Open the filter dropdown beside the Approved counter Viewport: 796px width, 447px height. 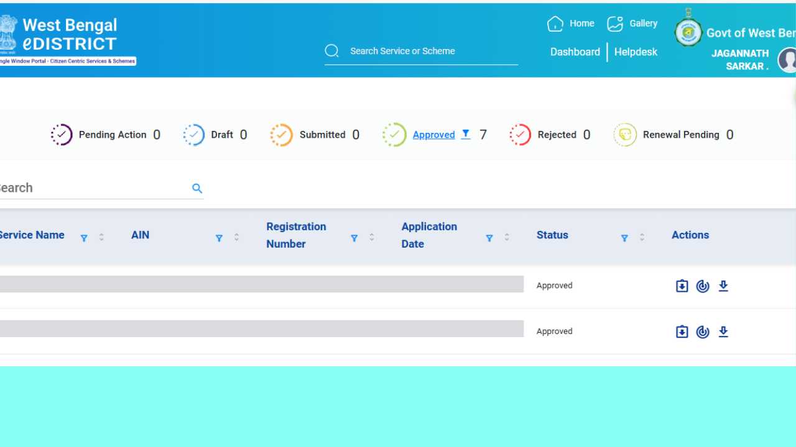[x=465, y=134]
